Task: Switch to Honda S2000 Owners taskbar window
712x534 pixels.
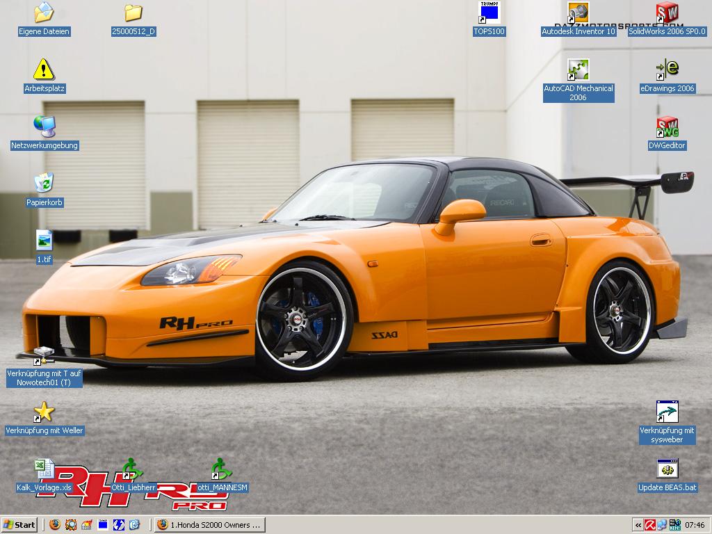Action: click(x=209, y=525)
